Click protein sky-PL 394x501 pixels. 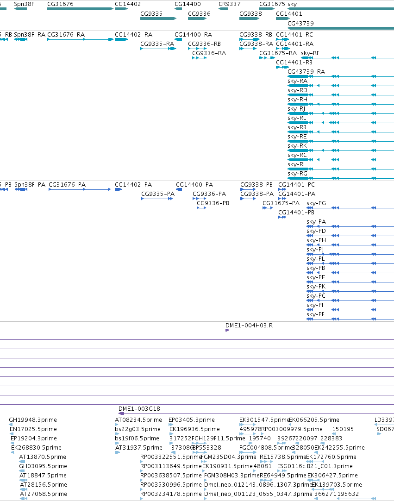pos(315,259)
